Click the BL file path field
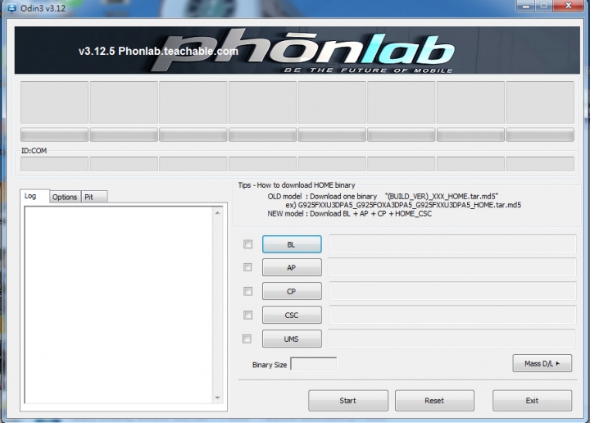The width and height of the screenshot is (590, 423). (x=452, y=244)
